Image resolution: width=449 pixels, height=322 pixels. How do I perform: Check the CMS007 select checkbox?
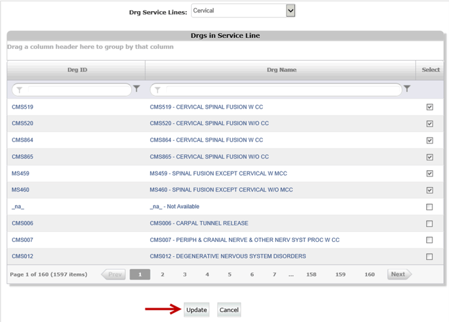point(429,240)
